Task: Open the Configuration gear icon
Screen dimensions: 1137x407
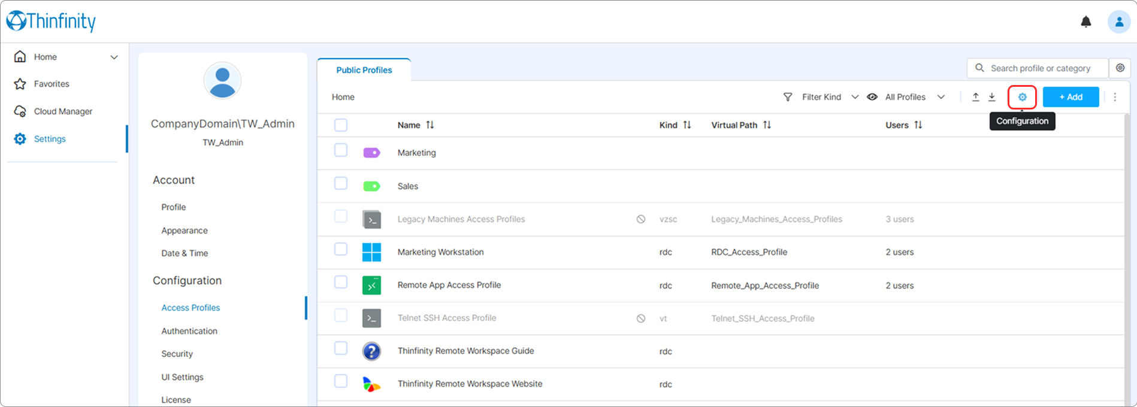Action: (x=1022, y=97)
